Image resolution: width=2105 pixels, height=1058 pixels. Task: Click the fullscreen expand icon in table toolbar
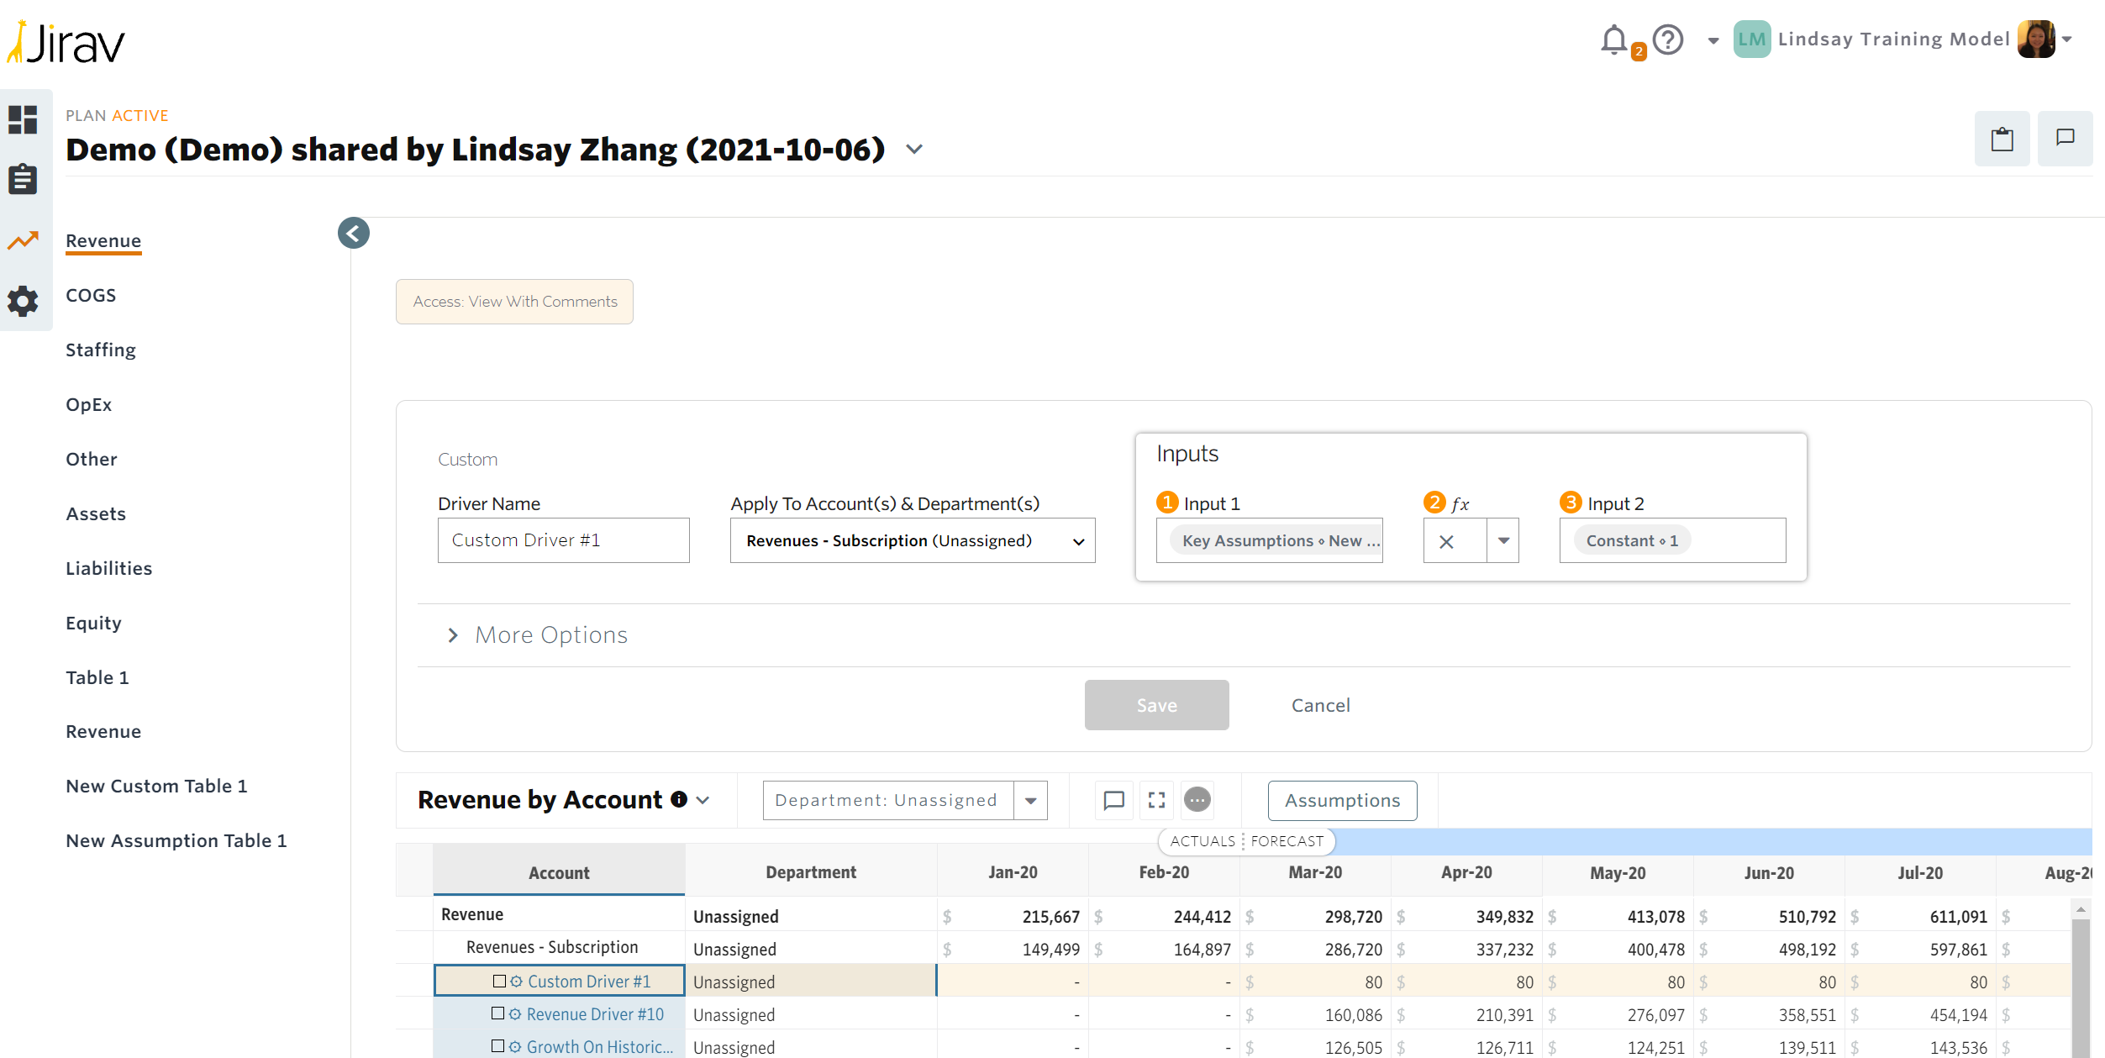[1156, 800]
